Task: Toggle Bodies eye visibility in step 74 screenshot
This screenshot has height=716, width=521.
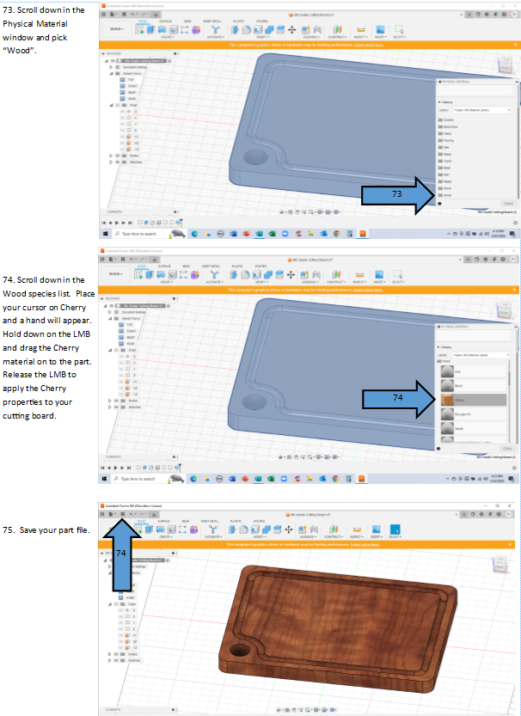Action: click(x=116, y=401)
